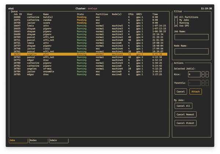Attach to the selected job

pyautogui.click(x=195, y=91)
